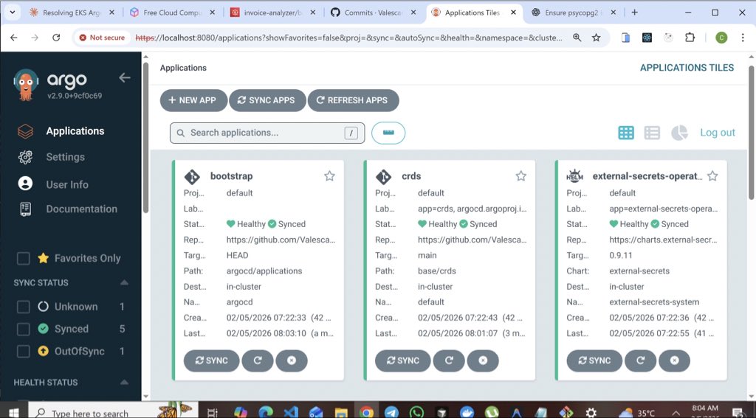Focus the Search applications input field

[x=267, y=133]
